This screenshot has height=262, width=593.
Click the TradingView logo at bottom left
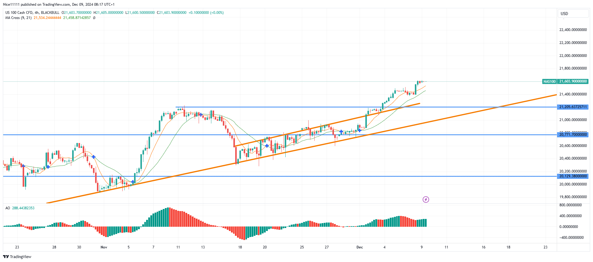pos(17,257)
